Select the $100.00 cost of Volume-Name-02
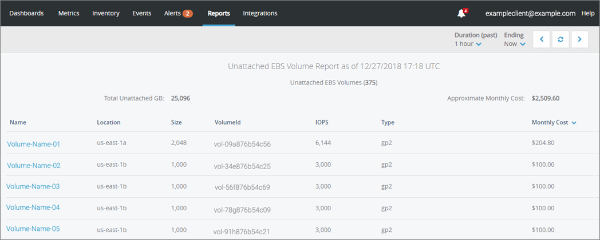The width and height of the screenshot is (600, 240). (543, 165)
